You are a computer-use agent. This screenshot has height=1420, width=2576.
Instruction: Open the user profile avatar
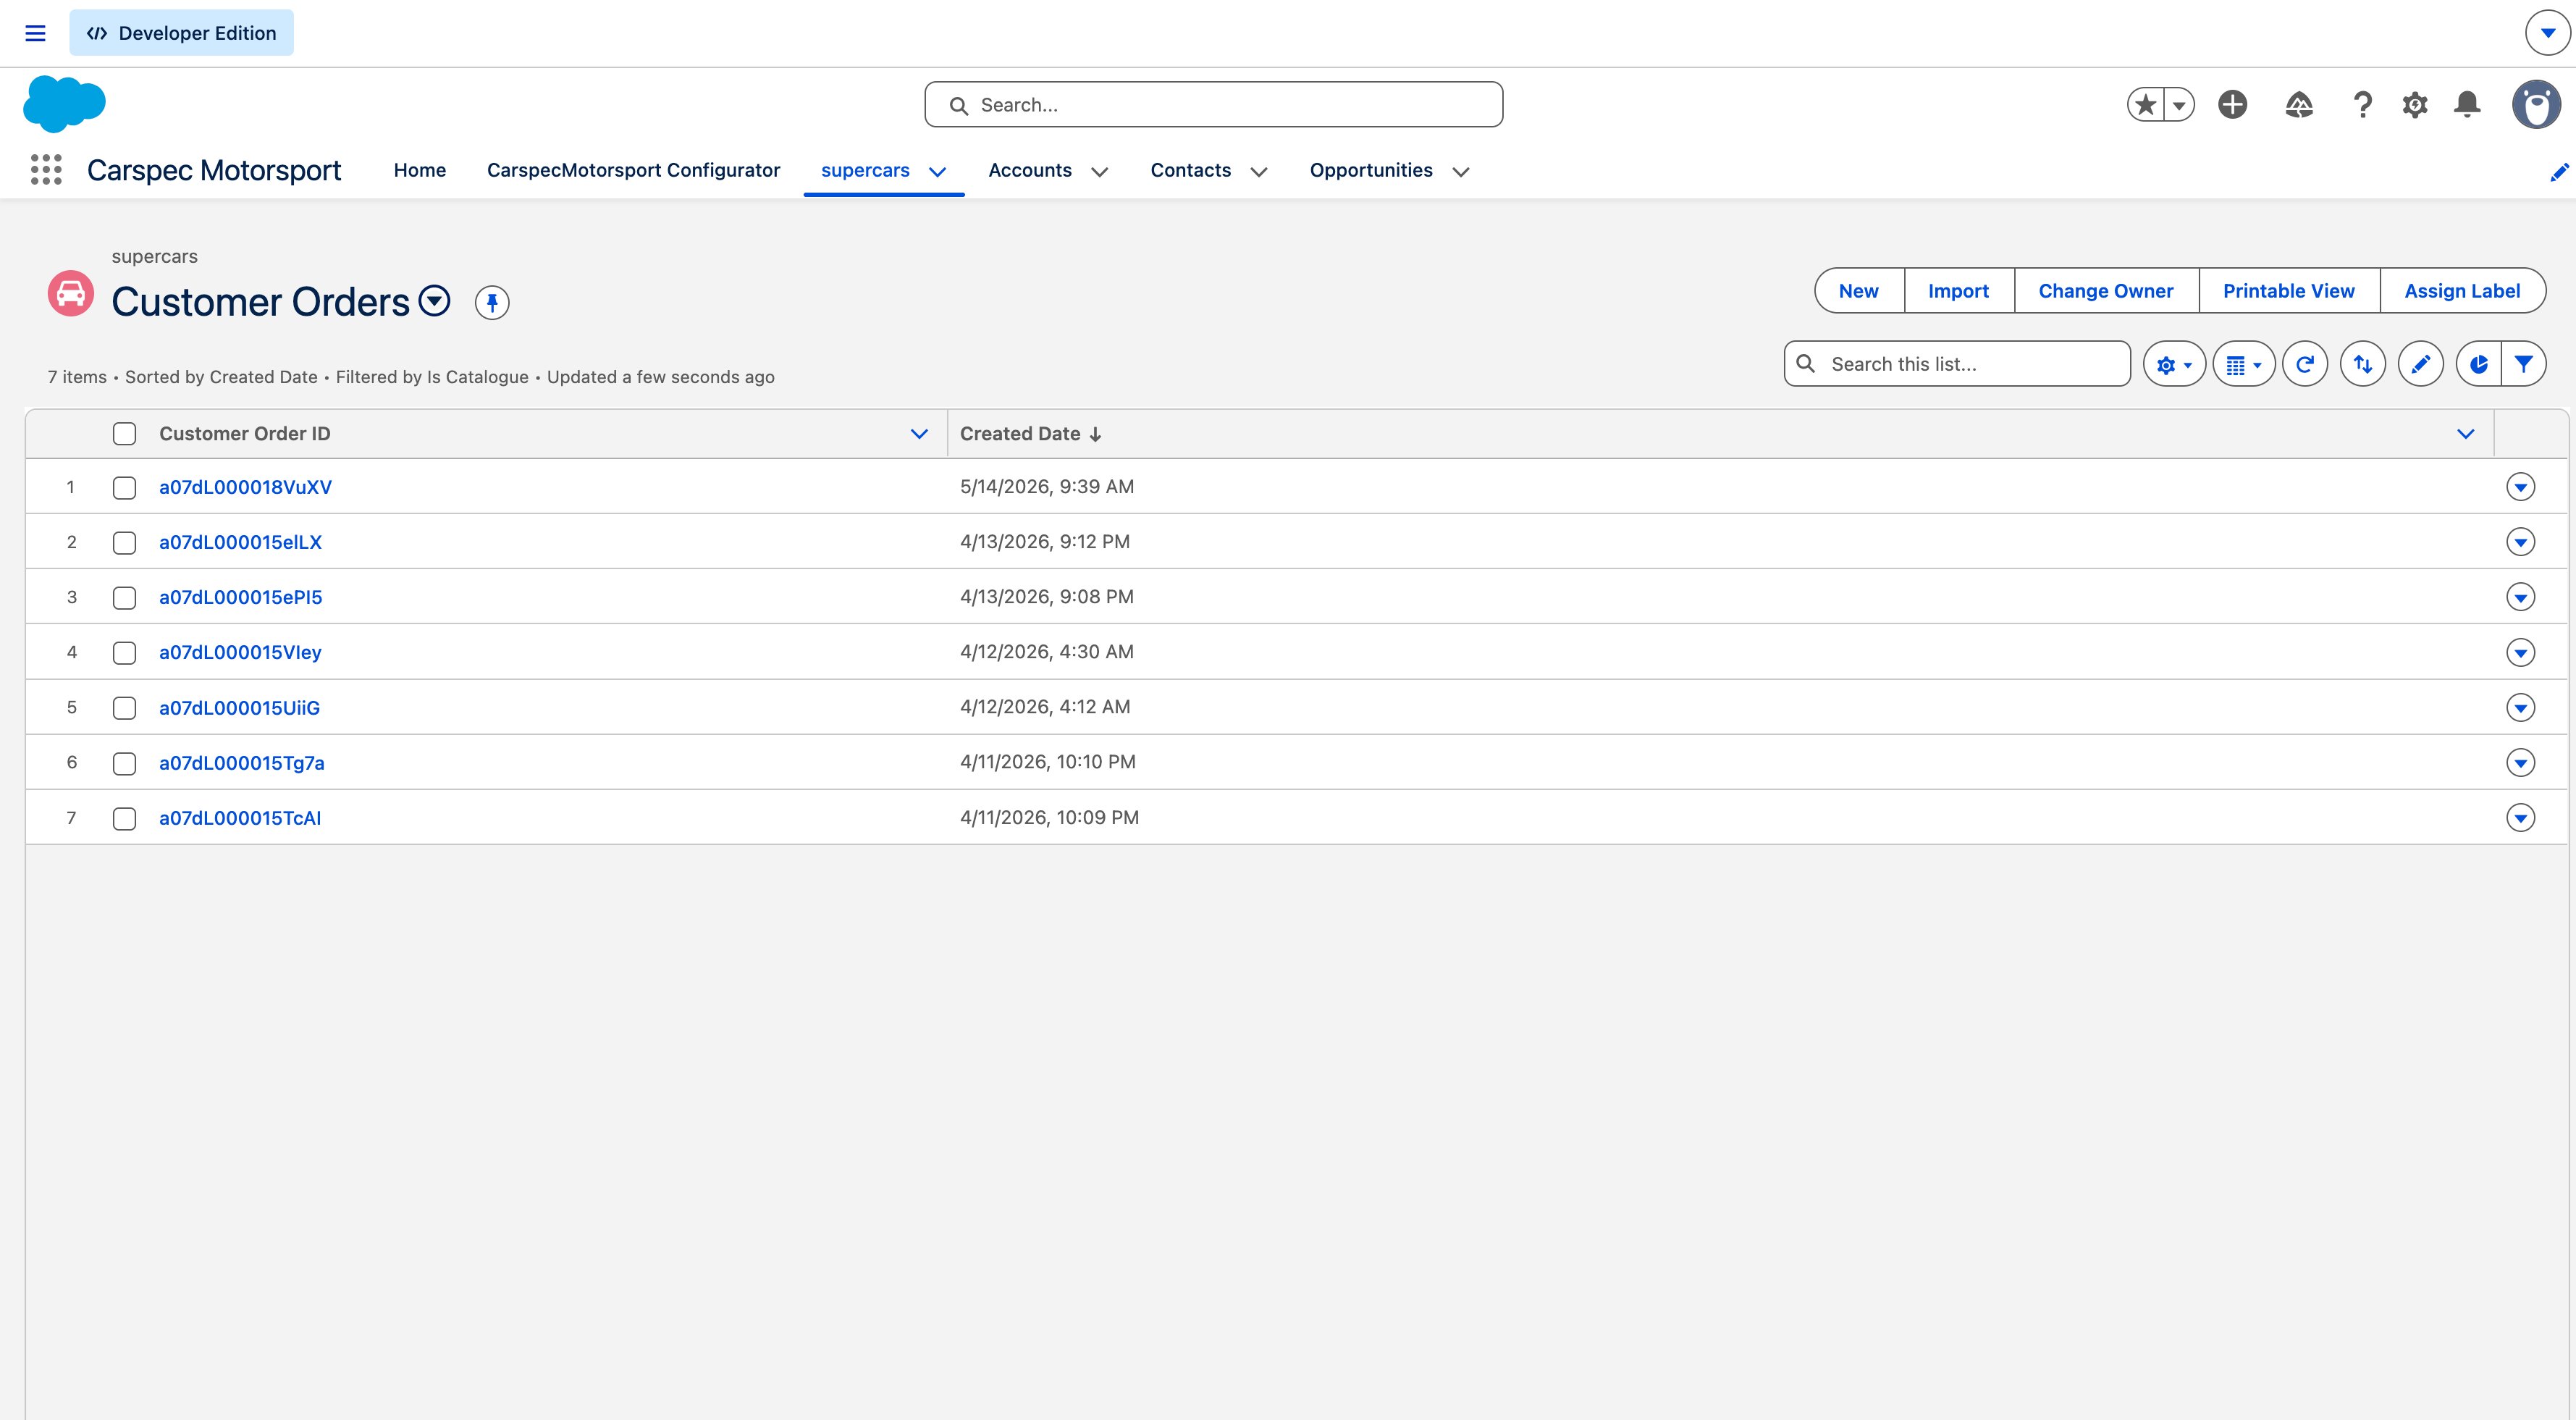coord(2537,104)
